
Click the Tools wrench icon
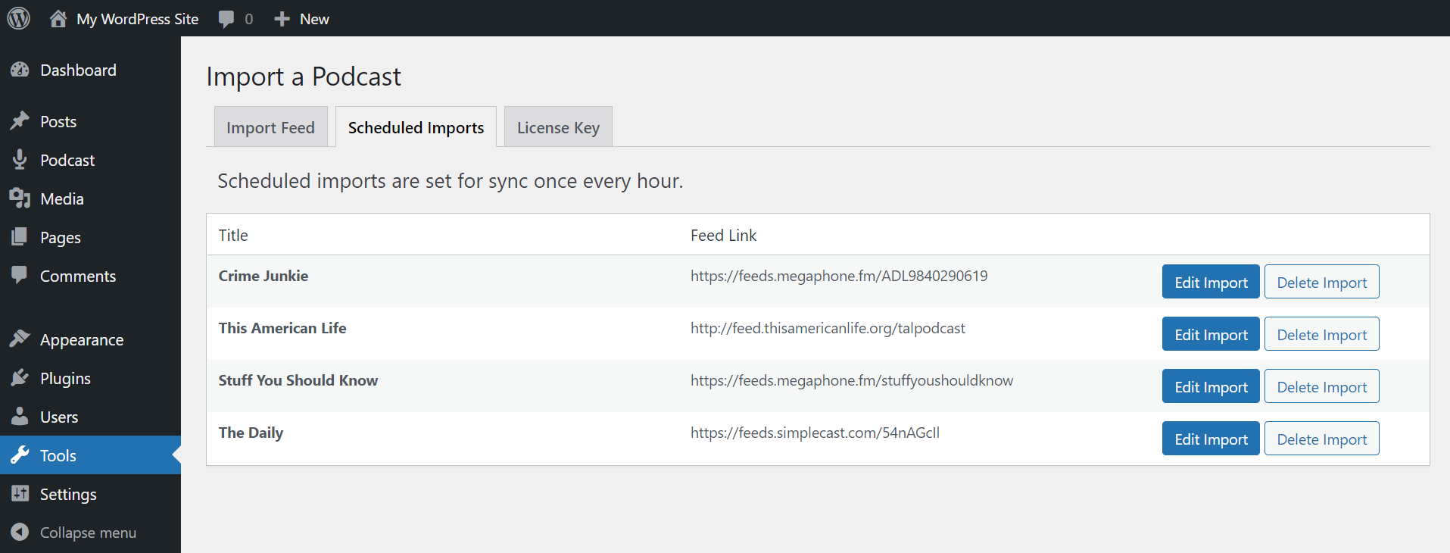20,455
